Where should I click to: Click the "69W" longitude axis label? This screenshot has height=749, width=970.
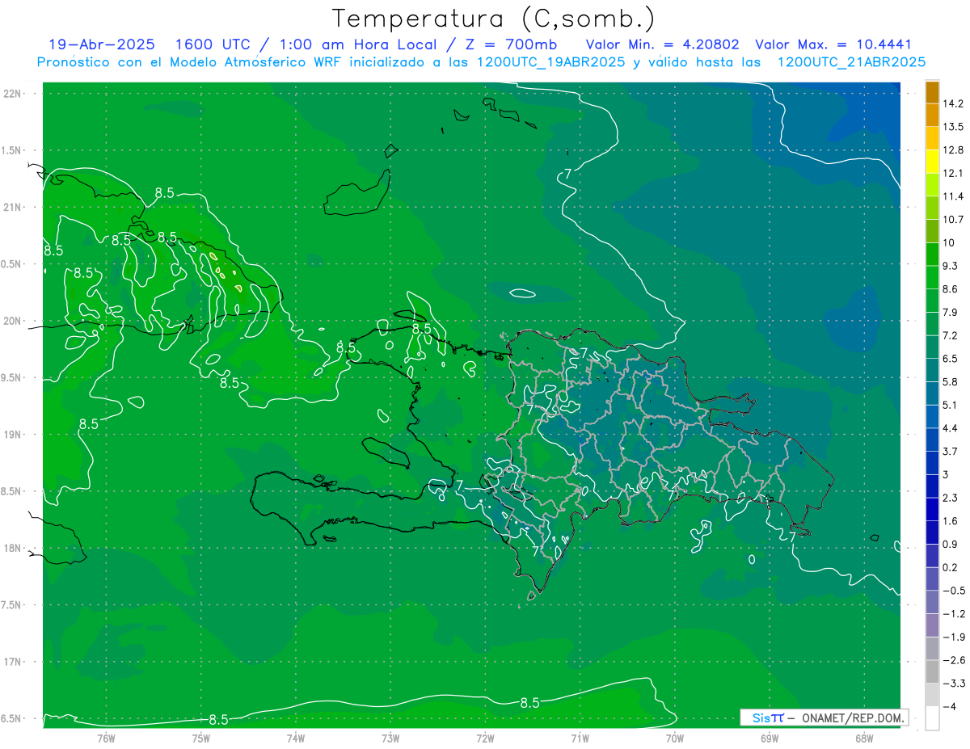pos(770,738)
